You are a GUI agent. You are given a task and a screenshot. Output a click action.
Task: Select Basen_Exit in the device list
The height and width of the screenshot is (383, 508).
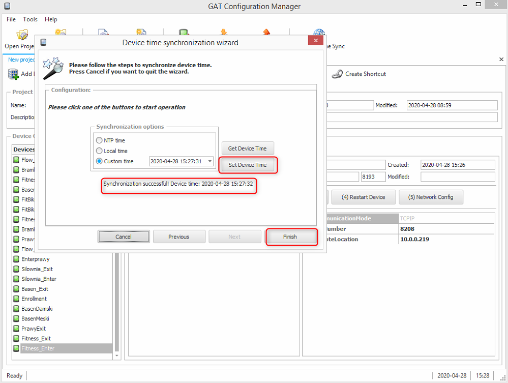click(x=35, y=289)
